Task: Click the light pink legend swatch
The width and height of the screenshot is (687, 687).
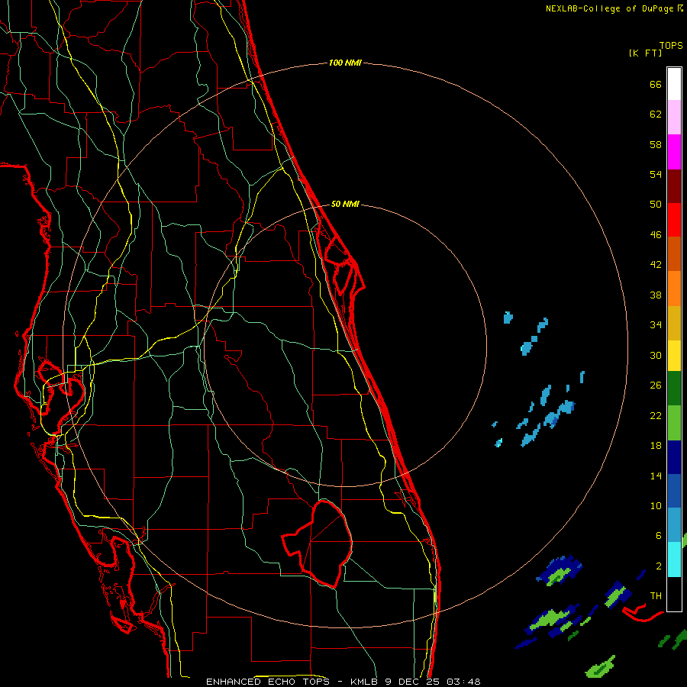Action: [674, 118]
